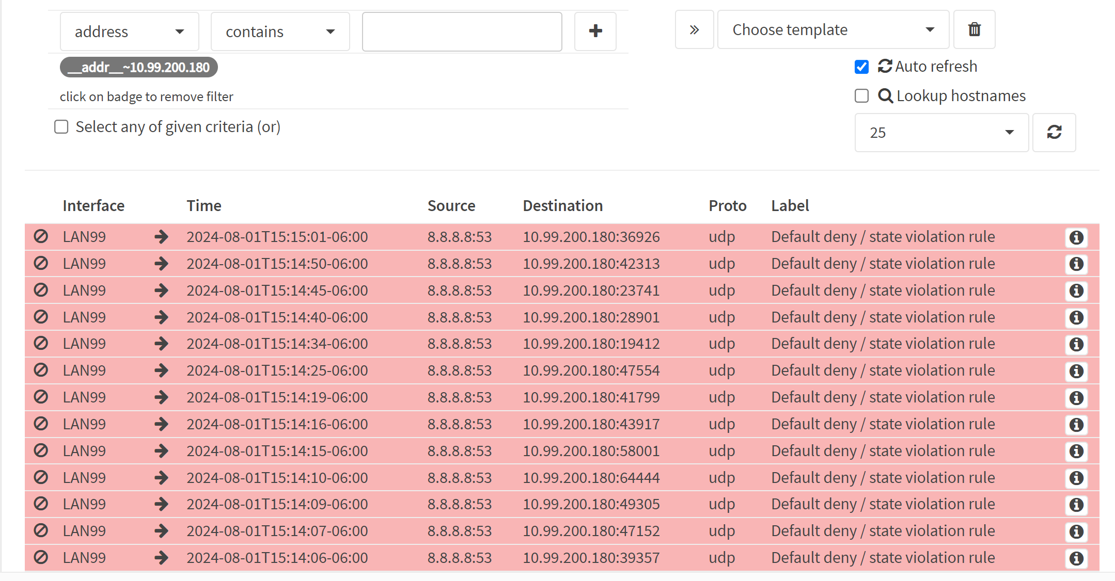
Task: Click the double-chevron apply template button
Action: coord(694,29)
